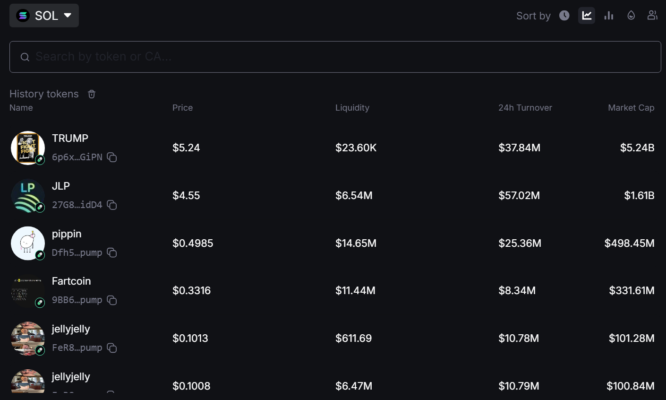Click the History tokens label
This screenshot has height=400, width=666.
pos(44,94)
